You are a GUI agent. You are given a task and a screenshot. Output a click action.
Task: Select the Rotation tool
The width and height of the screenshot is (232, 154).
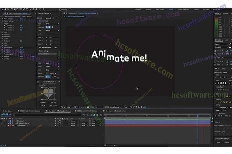(12, 9)
